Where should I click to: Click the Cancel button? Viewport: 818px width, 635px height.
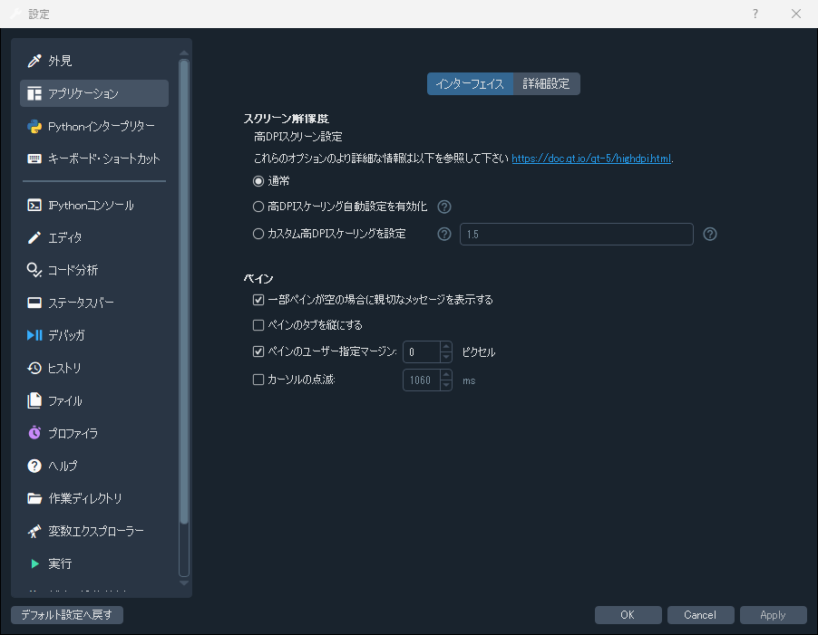[x=701, y=615]
